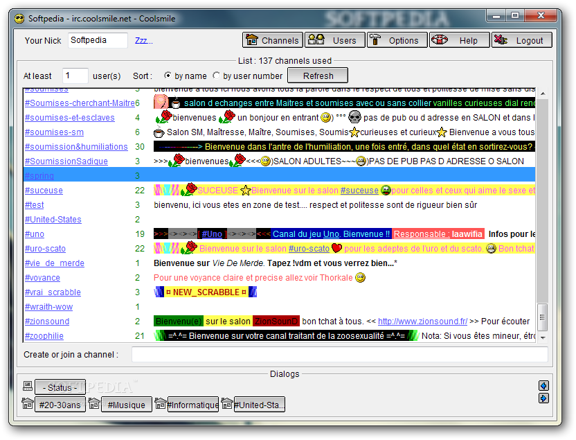Screen dimensions: 576x440
Task: Click the Create or join a channel field
Action: 339,354
